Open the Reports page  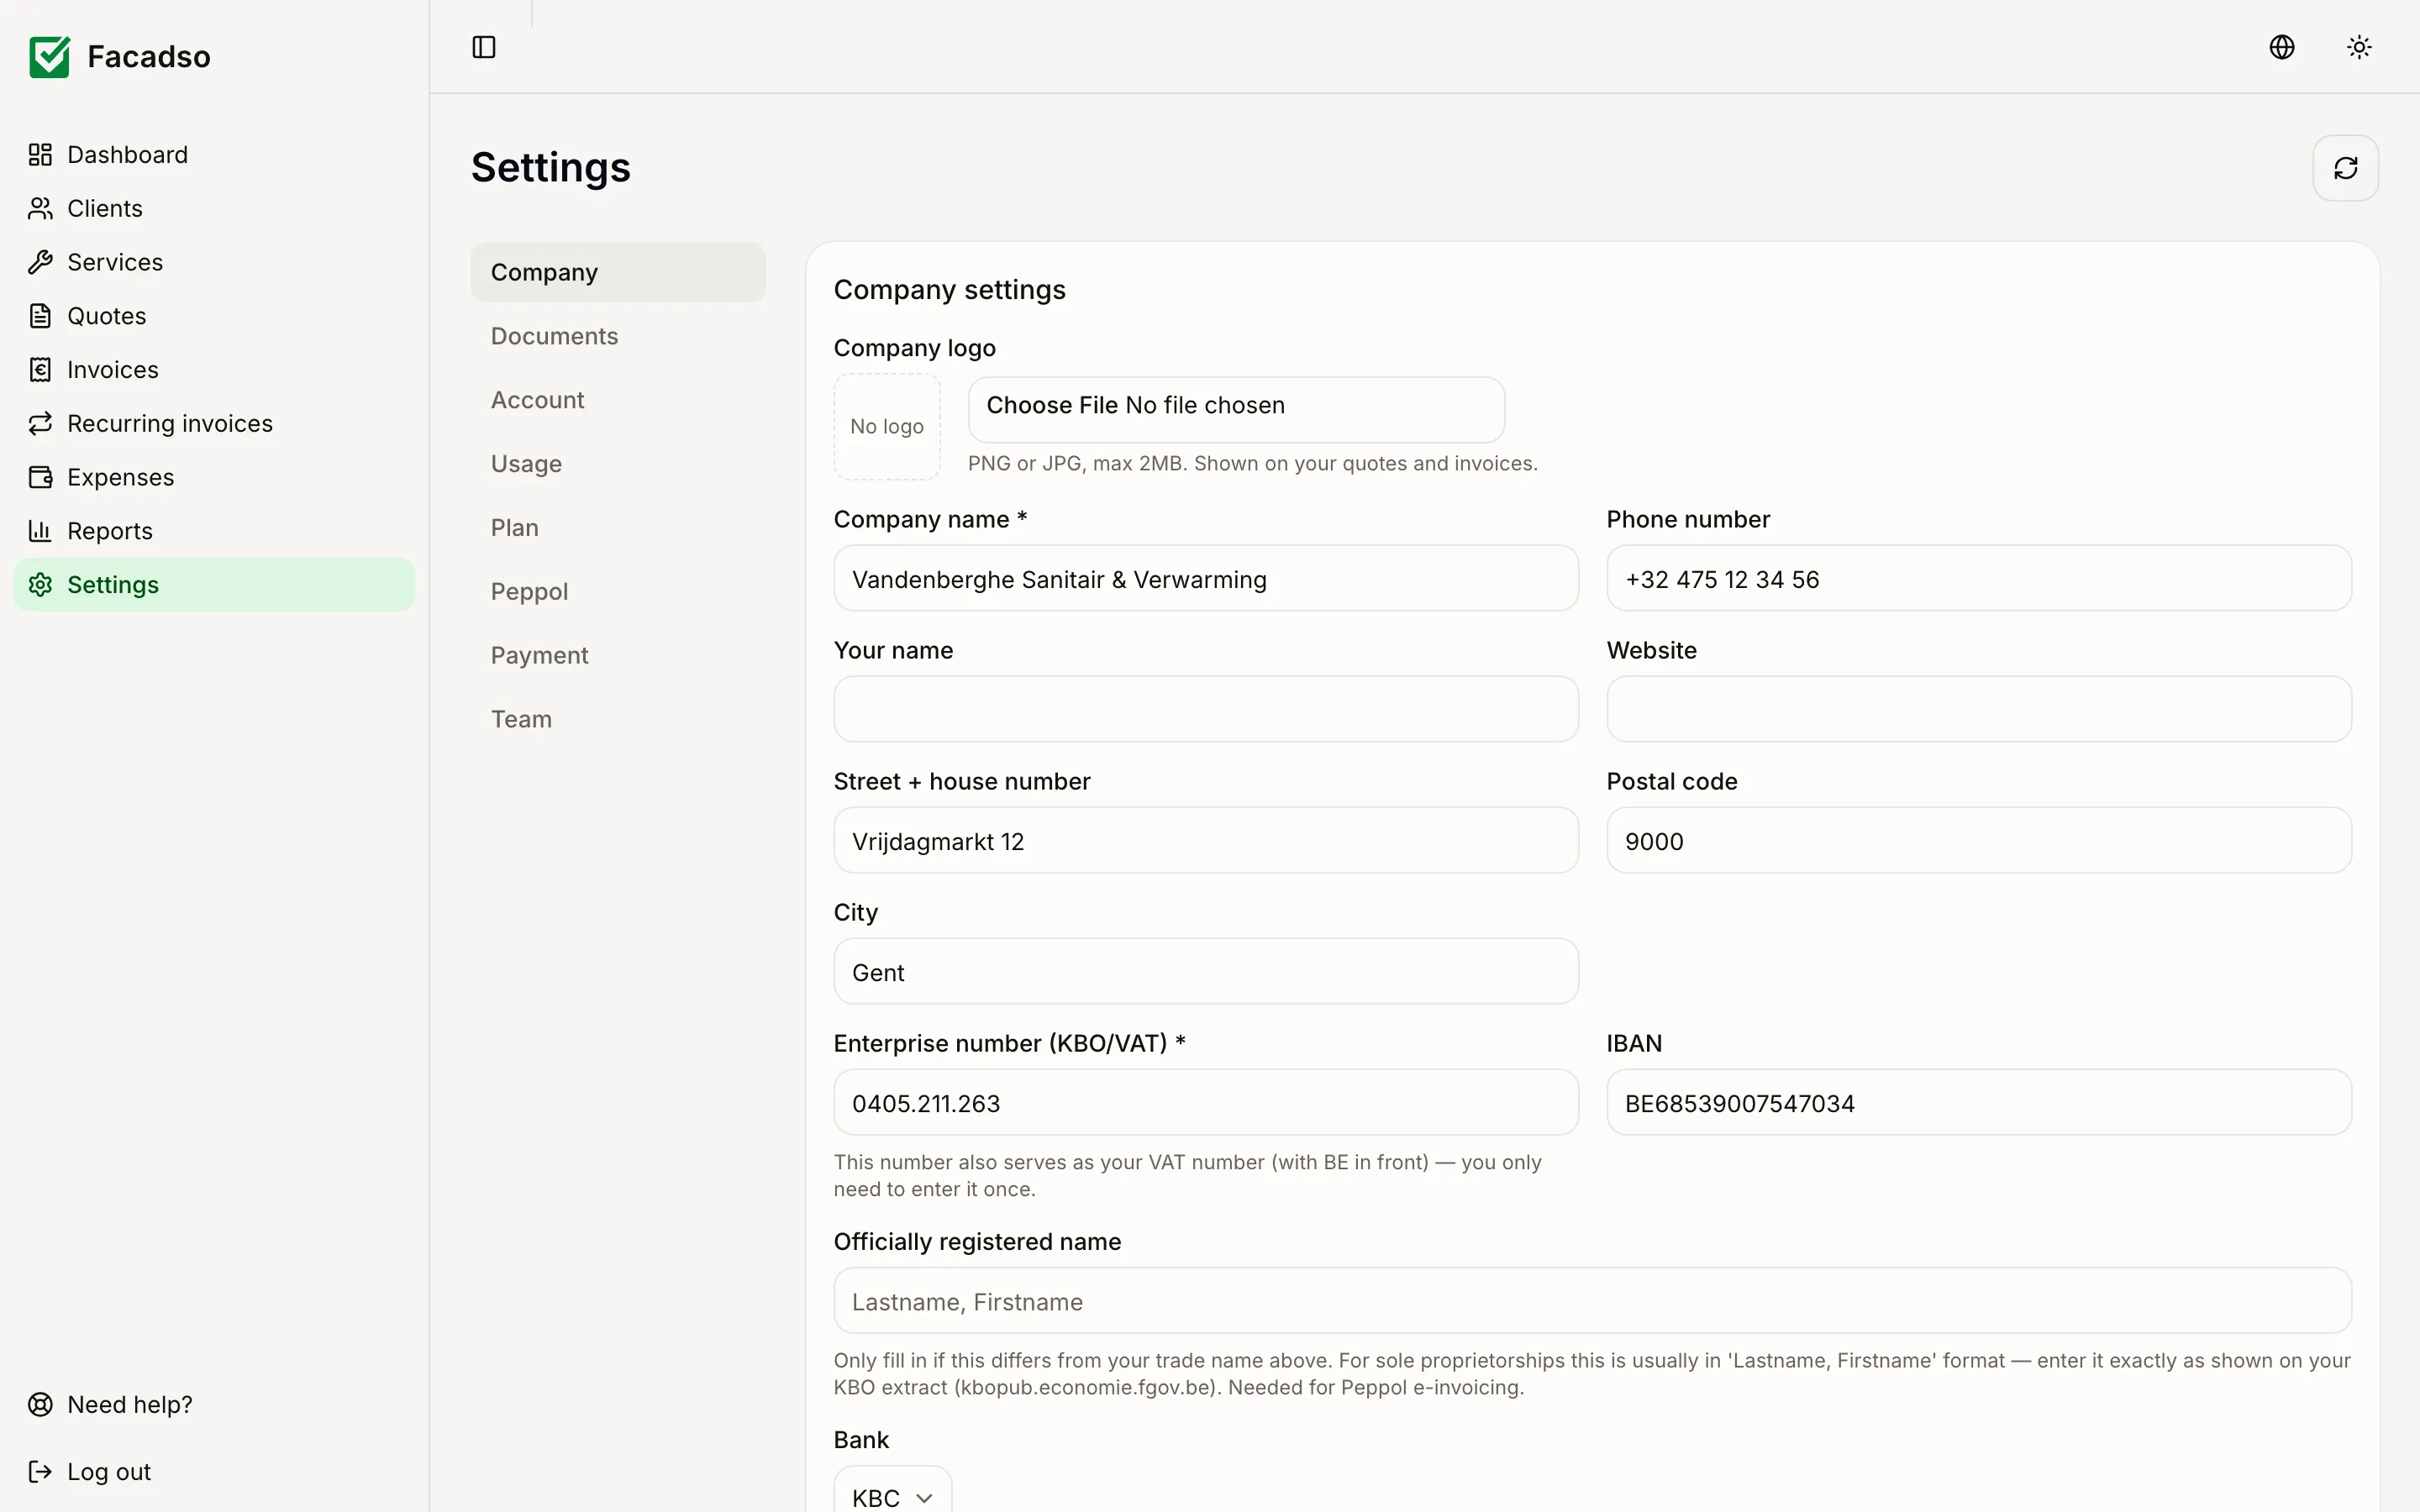(x=214, y=531)
